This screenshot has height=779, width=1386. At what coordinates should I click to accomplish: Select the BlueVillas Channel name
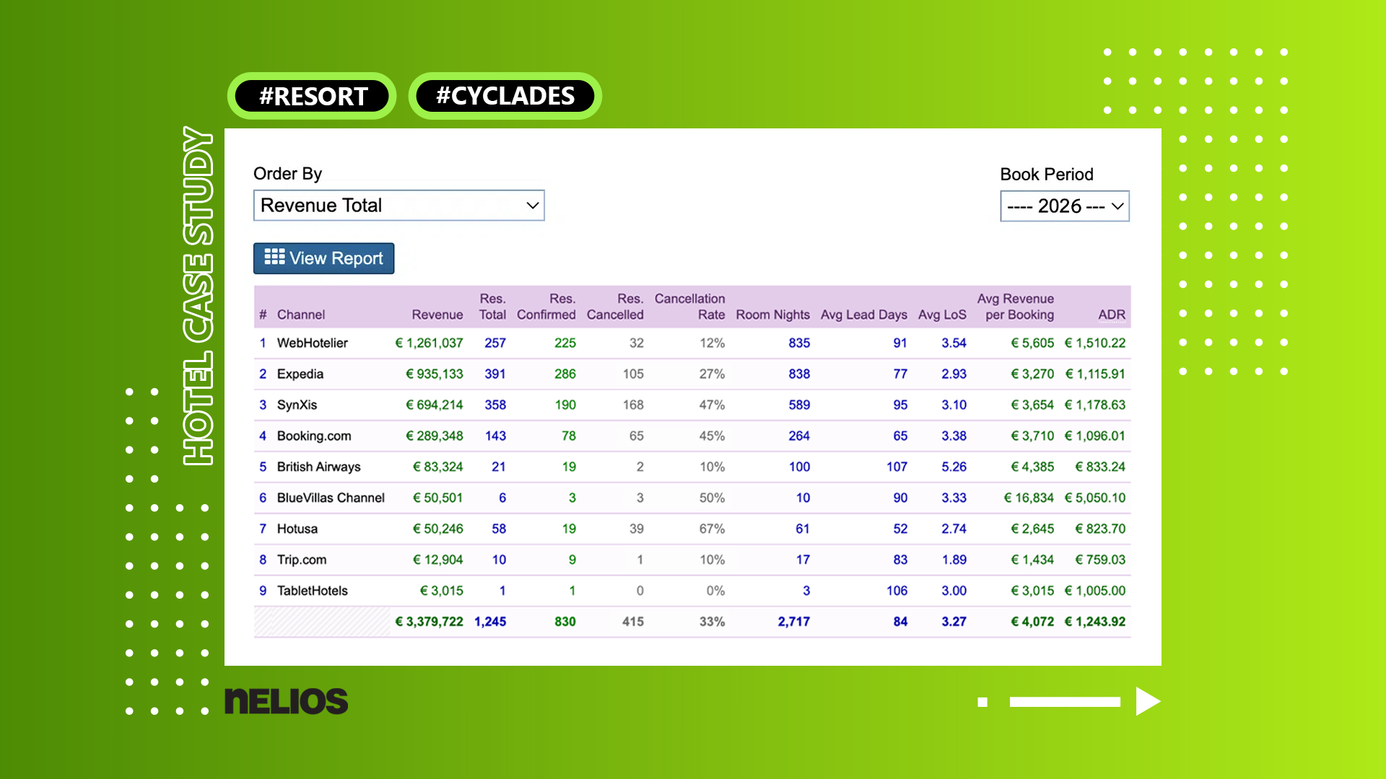pos(331,498)
